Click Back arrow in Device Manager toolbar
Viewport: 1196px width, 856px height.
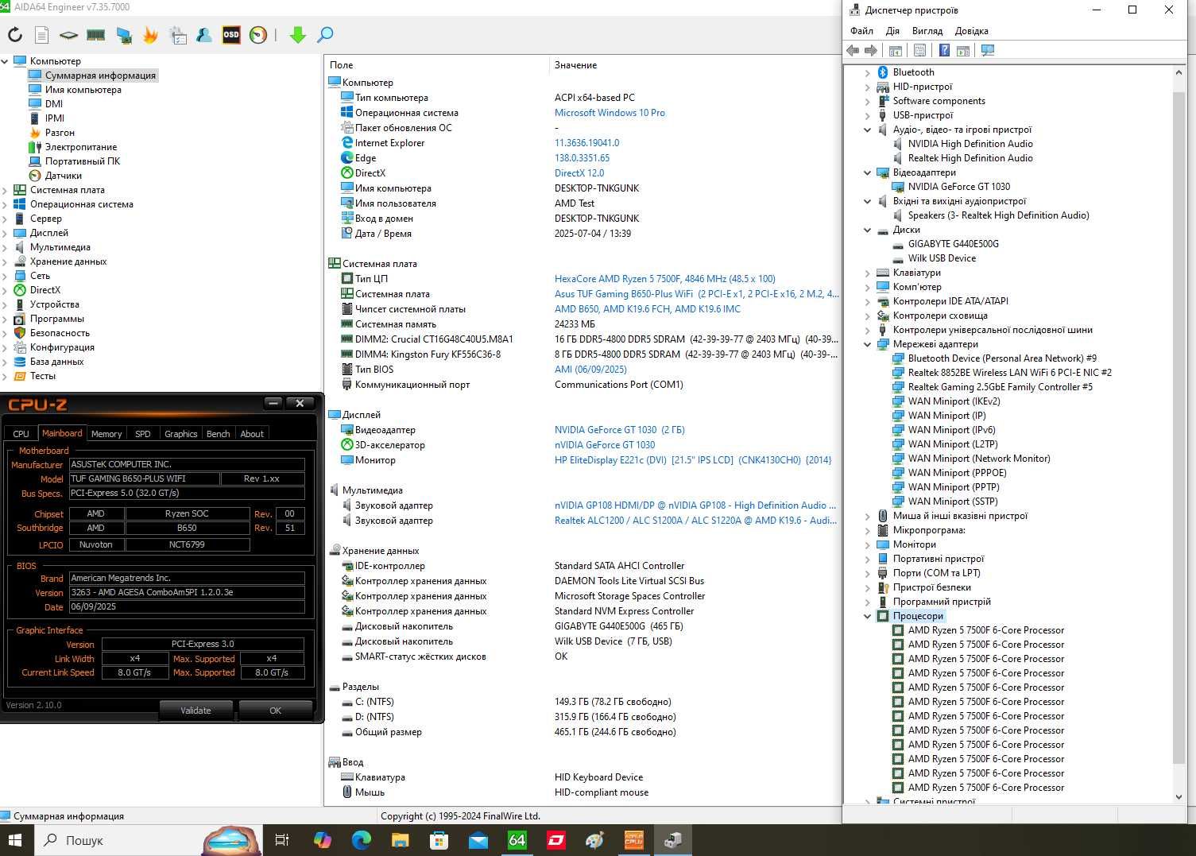tap(853, 51)
